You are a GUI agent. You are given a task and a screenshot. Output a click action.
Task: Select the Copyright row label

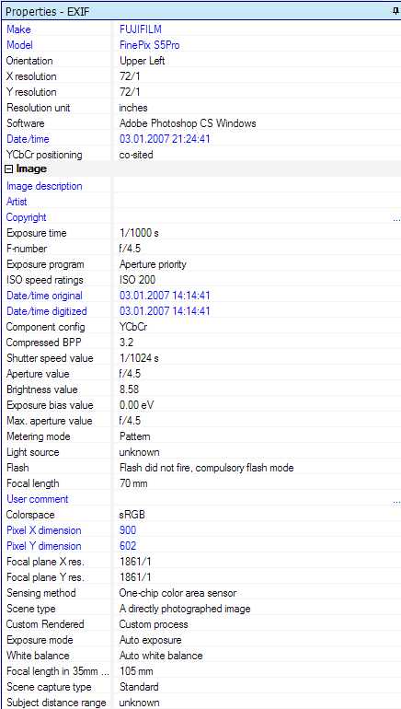click(x=26, y=217)
